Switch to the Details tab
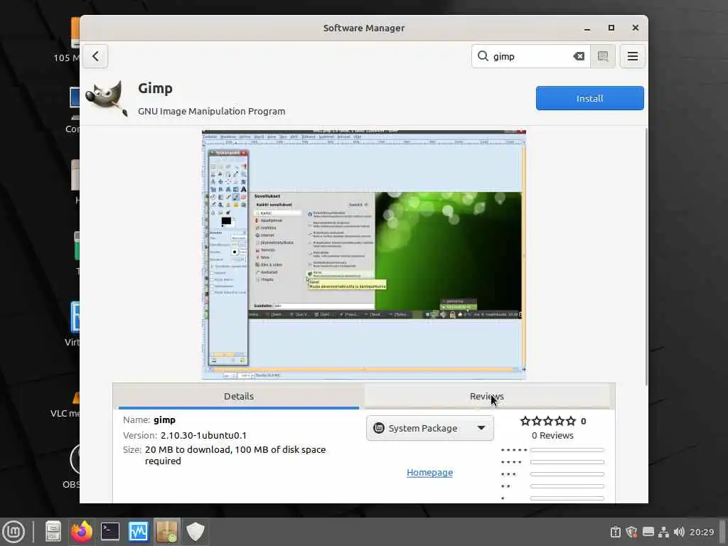Viewport: 728px width, 546px height. 239,396
